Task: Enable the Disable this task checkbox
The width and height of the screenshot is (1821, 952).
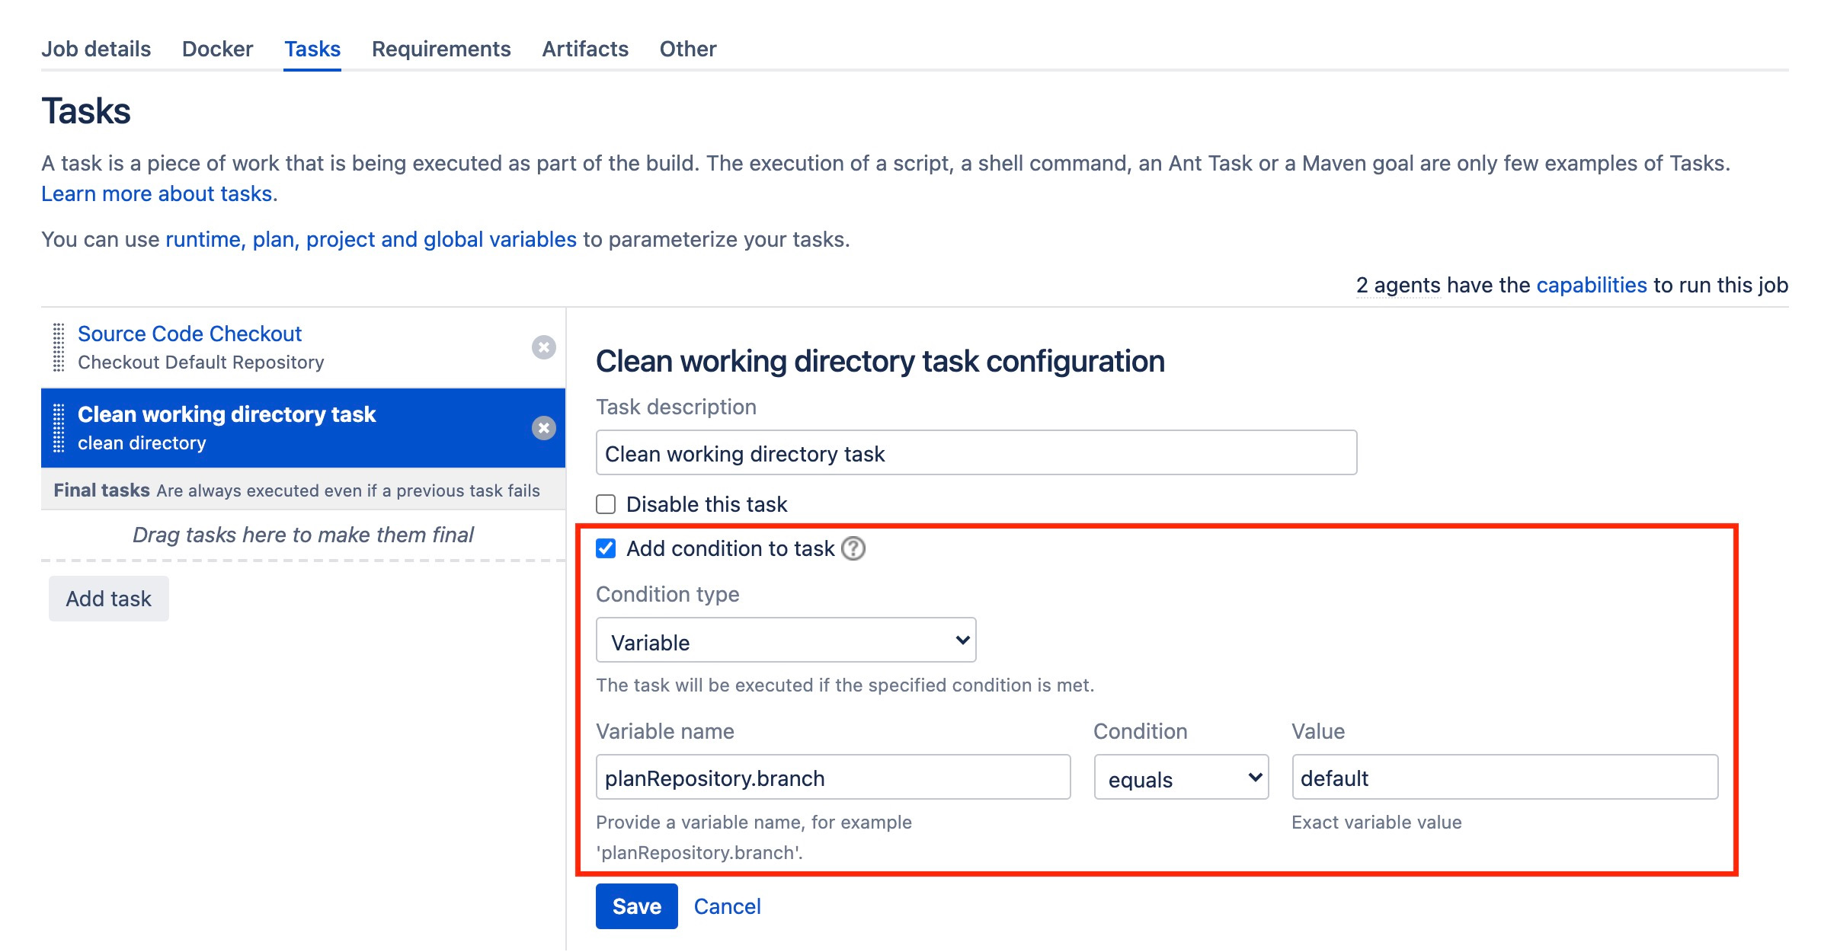Action: click(606, 504)
